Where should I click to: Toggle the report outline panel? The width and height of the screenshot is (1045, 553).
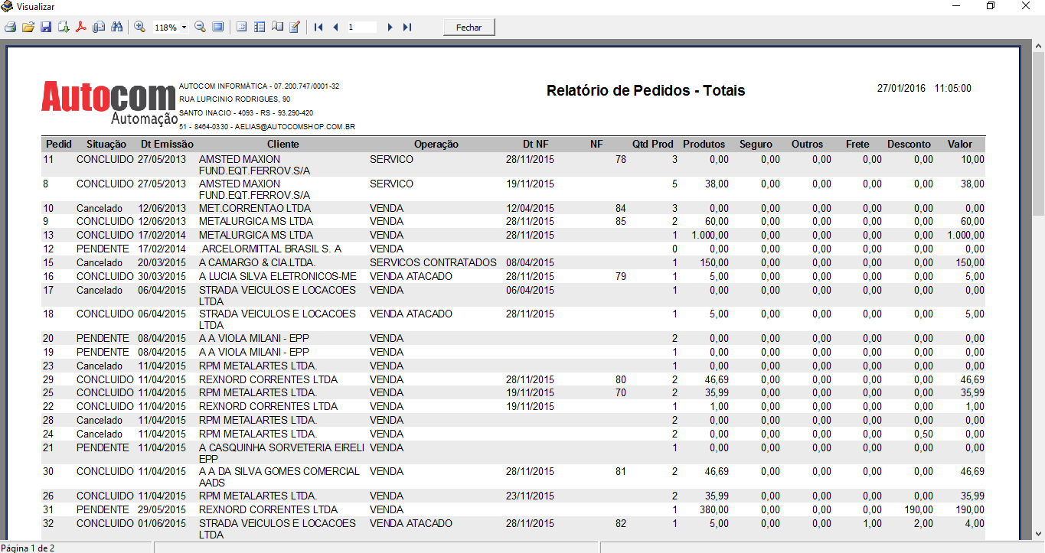coord(241,28)
